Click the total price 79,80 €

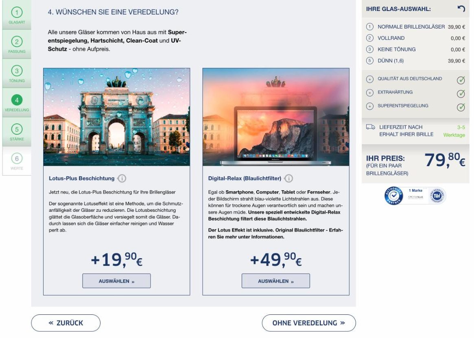coord(445,160)
